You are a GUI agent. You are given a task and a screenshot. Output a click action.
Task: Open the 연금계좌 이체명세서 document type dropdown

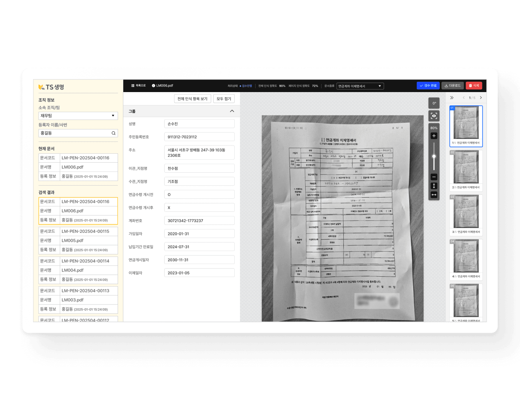tap(360, 86)
